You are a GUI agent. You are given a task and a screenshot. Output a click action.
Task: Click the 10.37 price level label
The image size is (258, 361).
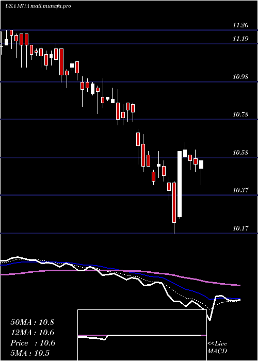[240, 190]
